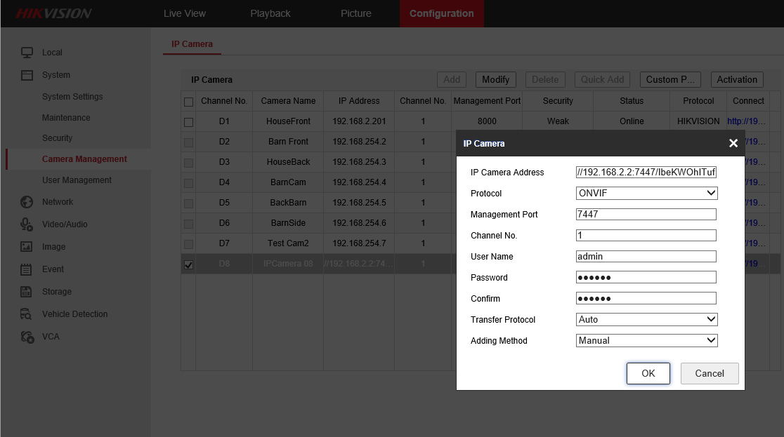The image size is (784, 437).
Task: Click Cancel in the IP Camera dialog
Action: pyautogui.click(x=709, y=373)
